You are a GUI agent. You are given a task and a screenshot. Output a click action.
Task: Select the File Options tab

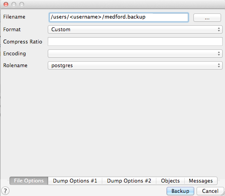(29, 181)
